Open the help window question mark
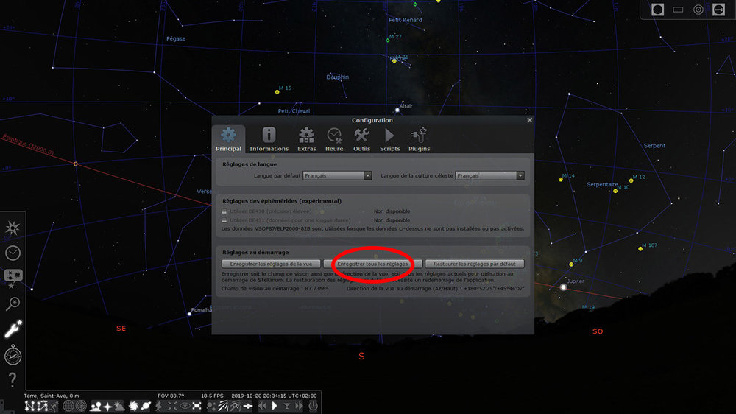This screenshot has height=414, width=736. click(13, 379)
